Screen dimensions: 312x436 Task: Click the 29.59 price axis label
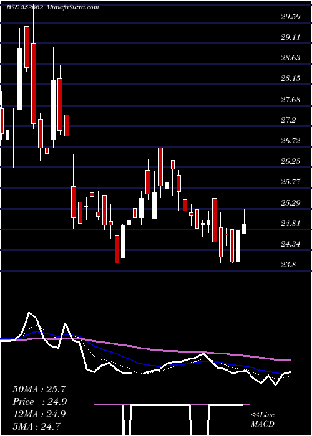point(291,17)
